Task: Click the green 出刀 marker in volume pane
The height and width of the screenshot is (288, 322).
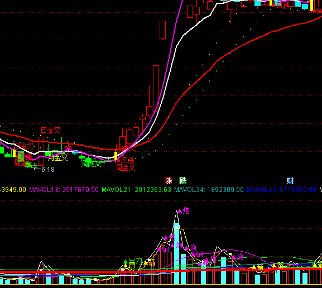Action: [x=133, y=262]
